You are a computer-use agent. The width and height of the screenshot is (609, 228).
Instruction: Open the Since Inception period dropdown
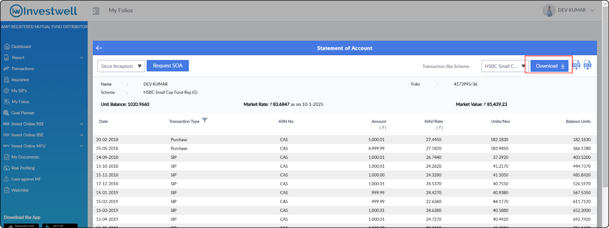pyautogui.click(x=121, y=66)
